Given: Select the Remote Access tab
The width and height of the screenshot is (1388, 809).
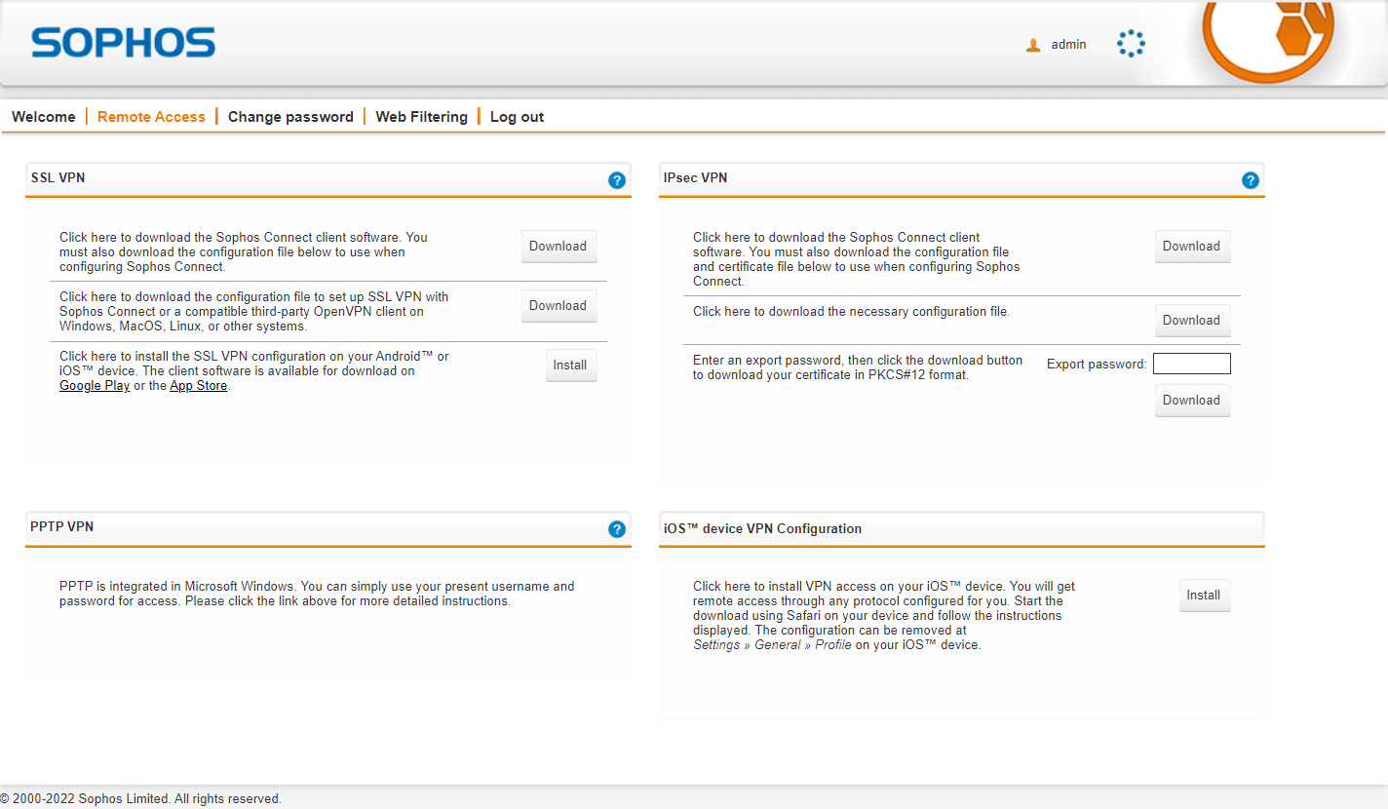Looking at the screenshot, I should click(151, 117).
